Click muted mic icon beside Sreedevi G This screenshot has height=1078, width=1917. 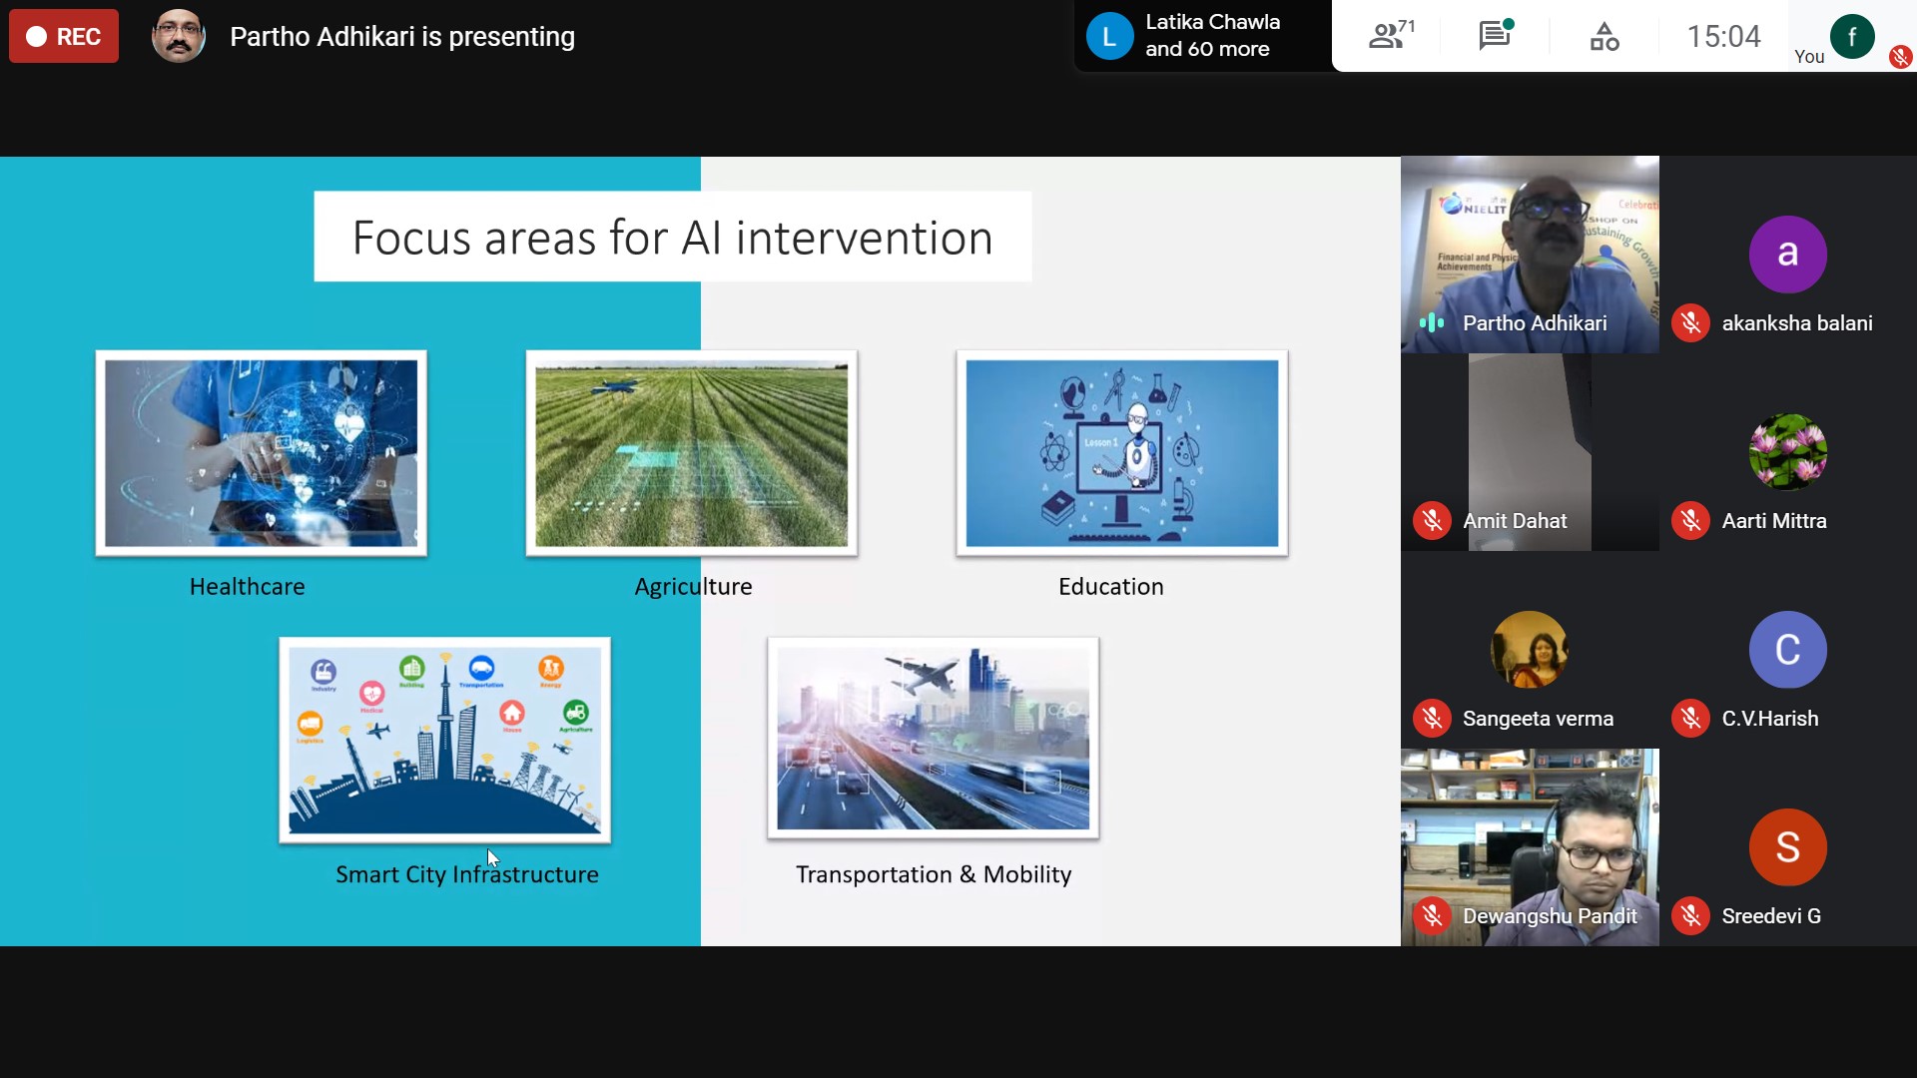pos(1690,916)
